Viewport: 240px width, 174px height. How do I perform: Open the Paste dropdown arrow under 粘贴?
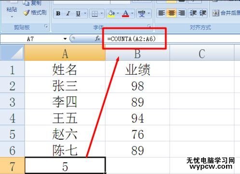[x=12, y=17]
